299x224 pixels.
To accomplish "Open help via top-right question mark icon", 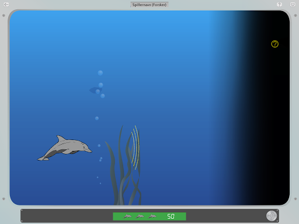I will (x=279, y=4).
